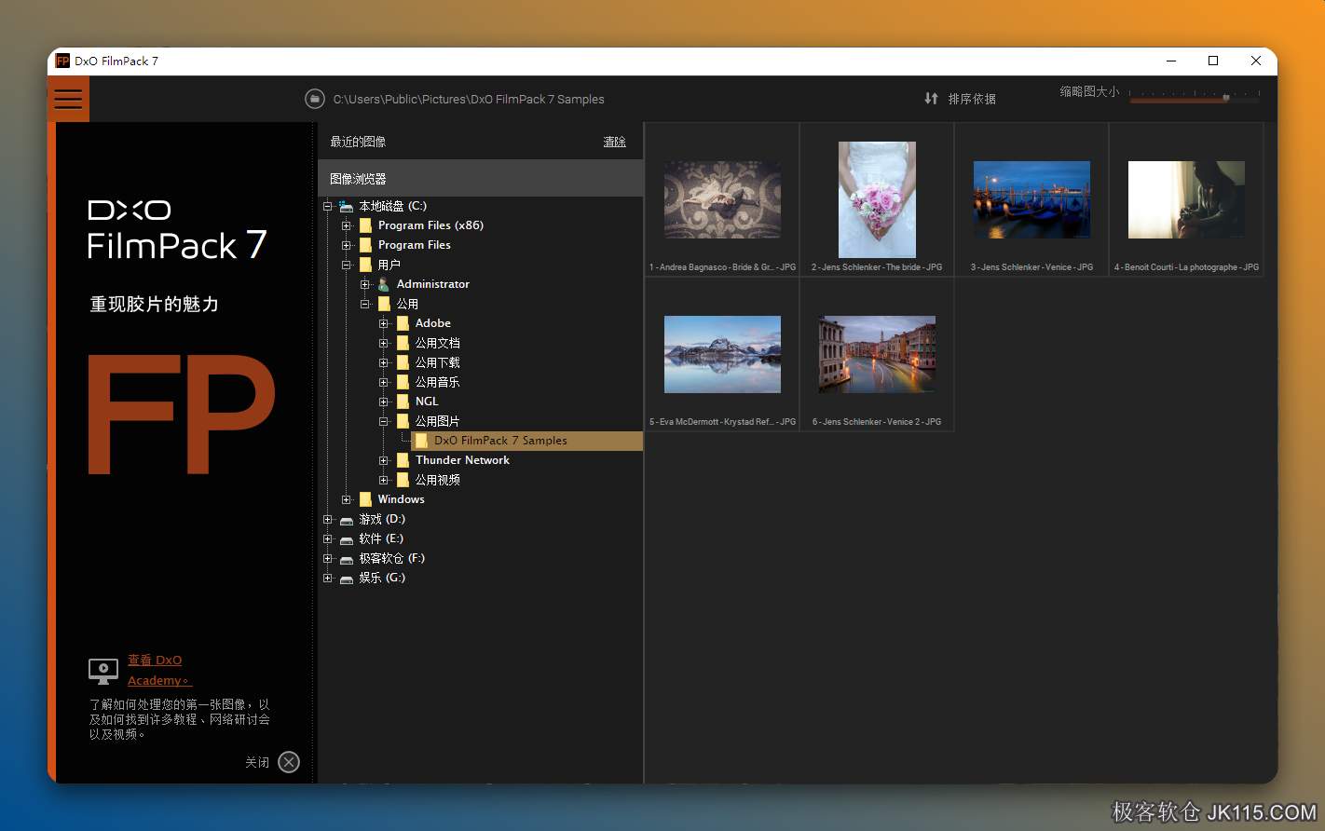The width and height of the screenshot is (1325, 831).
Task: Click the 1 - Andrea Bagnasco file name
Action: pyautogui.click(x=722, y=267)
